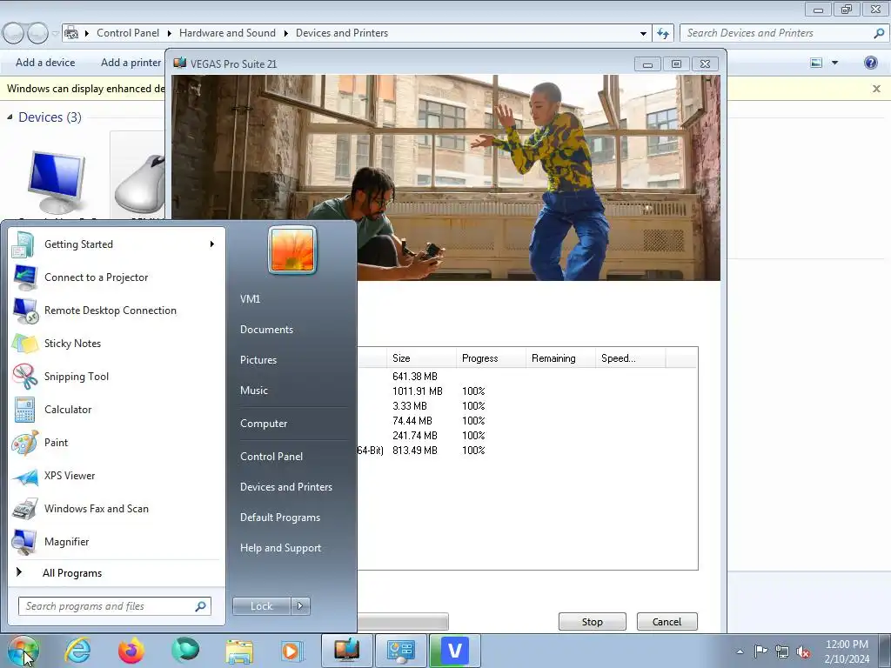This screenshot has width=891, height=668.
Task: Open Windows Media Player taskbar icon
Action: tap(292, 651)
